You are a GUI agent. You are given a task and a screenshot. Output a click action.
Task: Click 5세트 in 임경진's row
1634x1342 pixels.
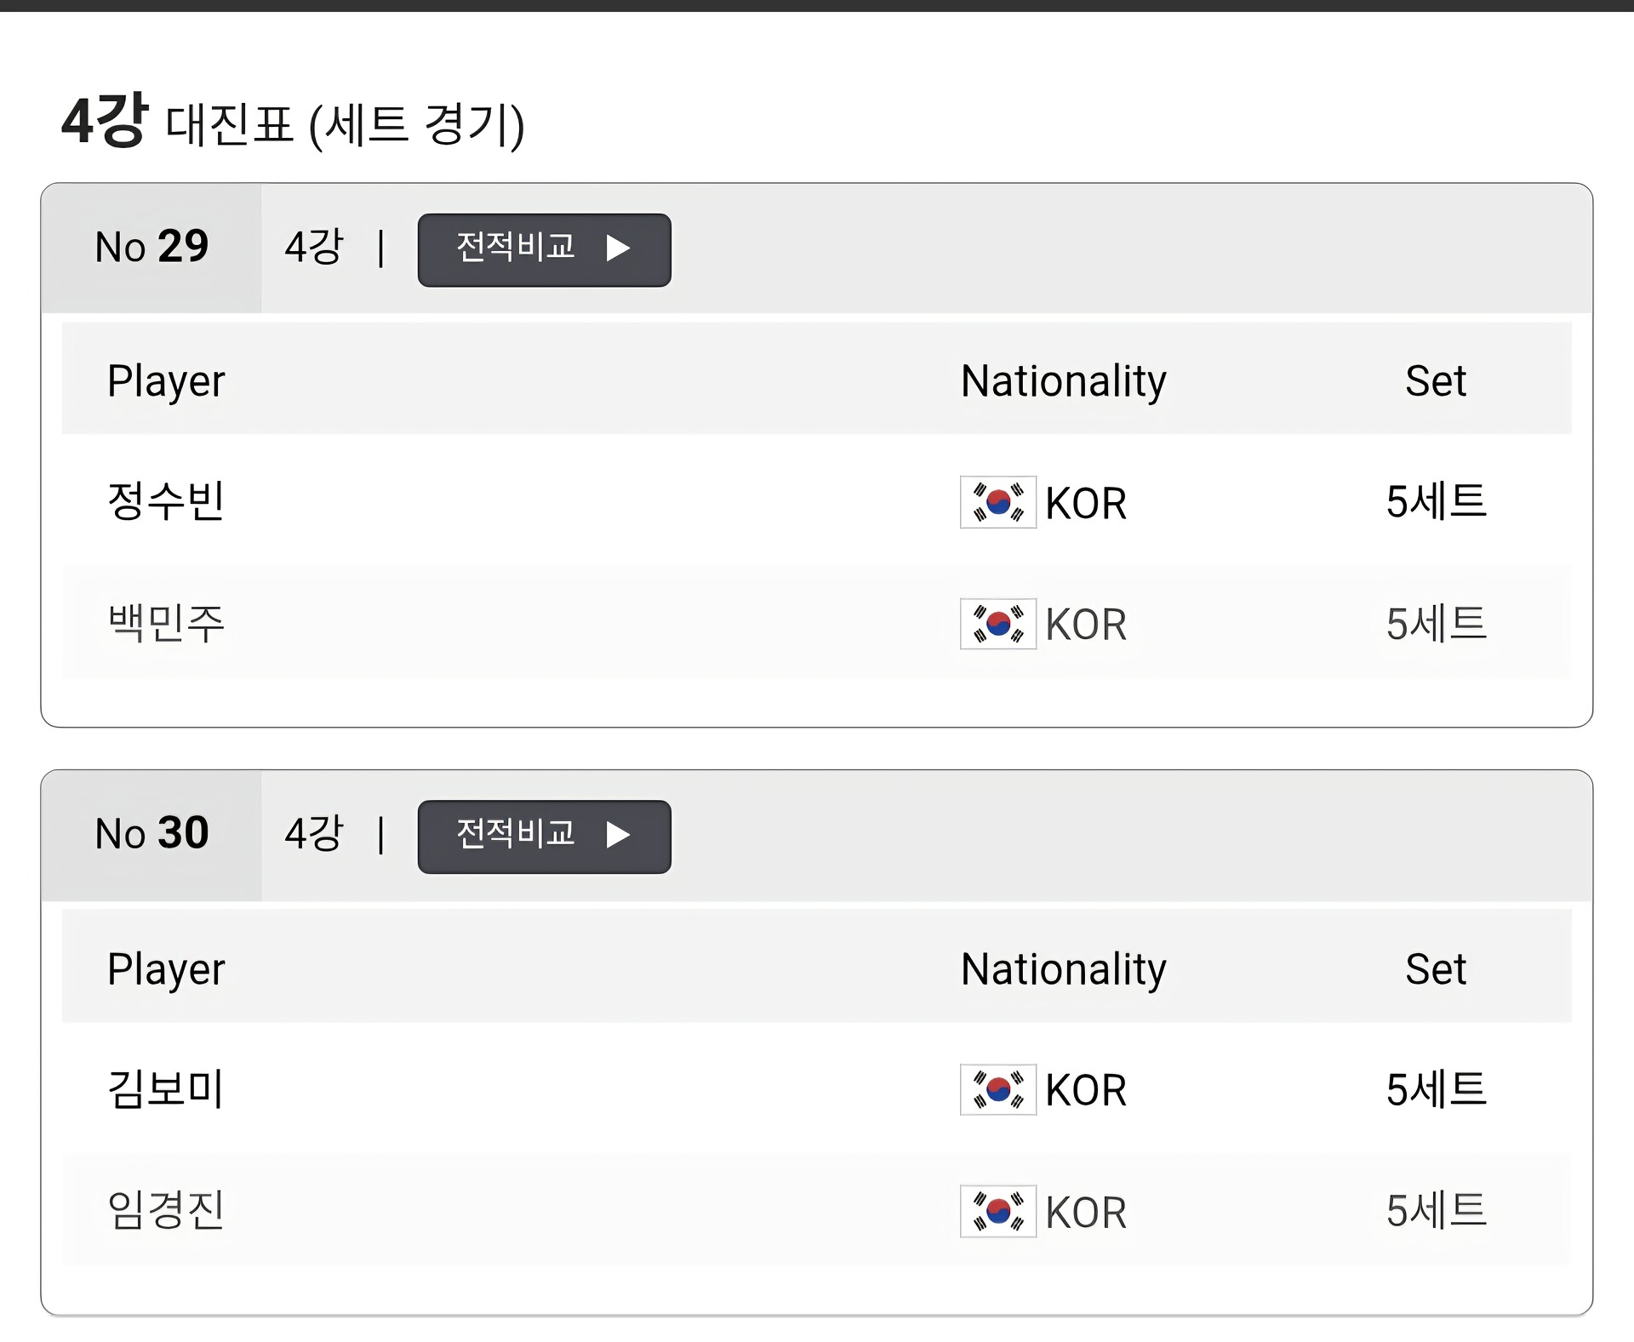pyautogui.click(x=1436, y=1211)
